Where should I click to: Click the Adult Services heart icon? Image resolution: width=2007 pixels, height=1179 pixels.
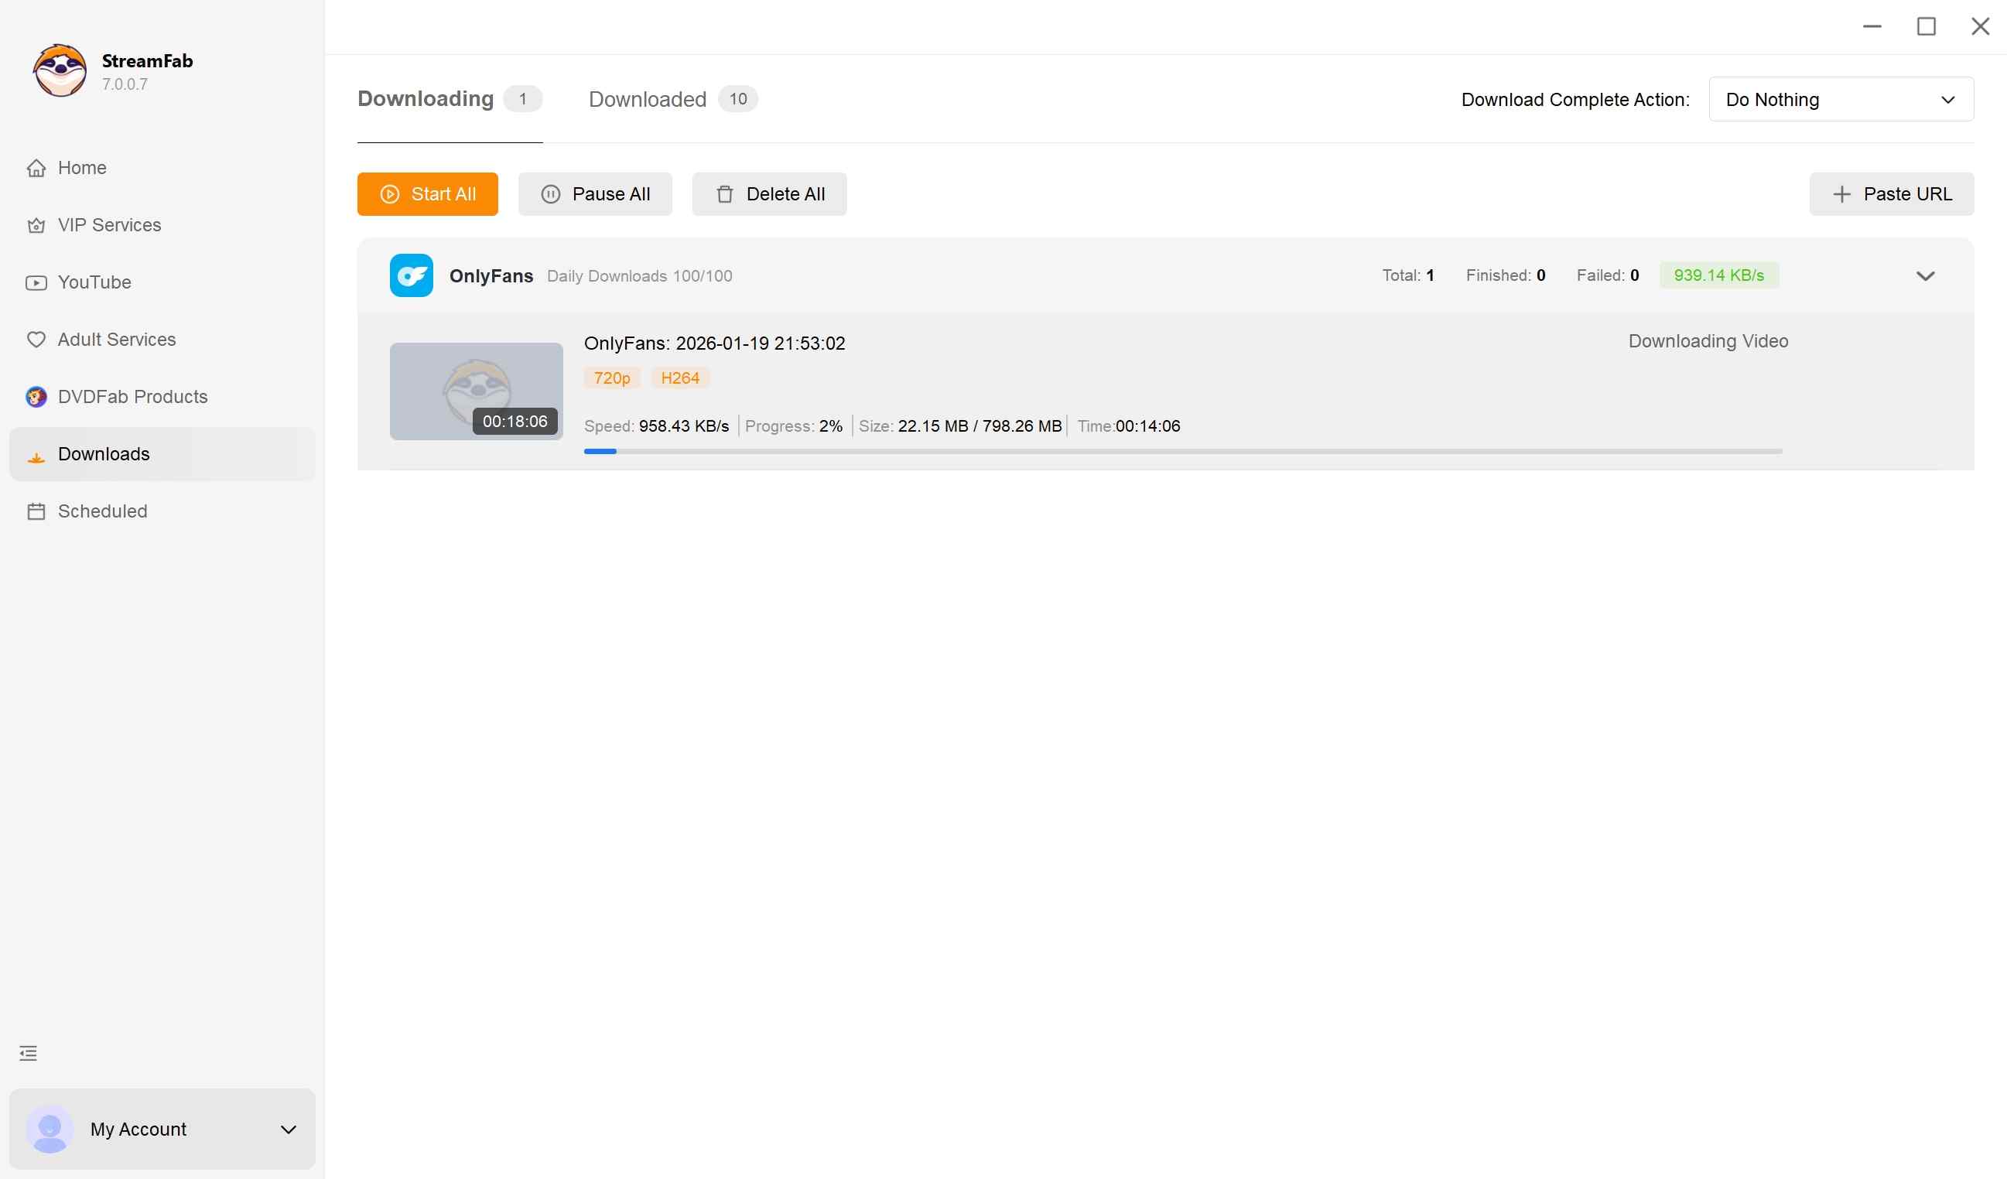[x=36, y=340]
